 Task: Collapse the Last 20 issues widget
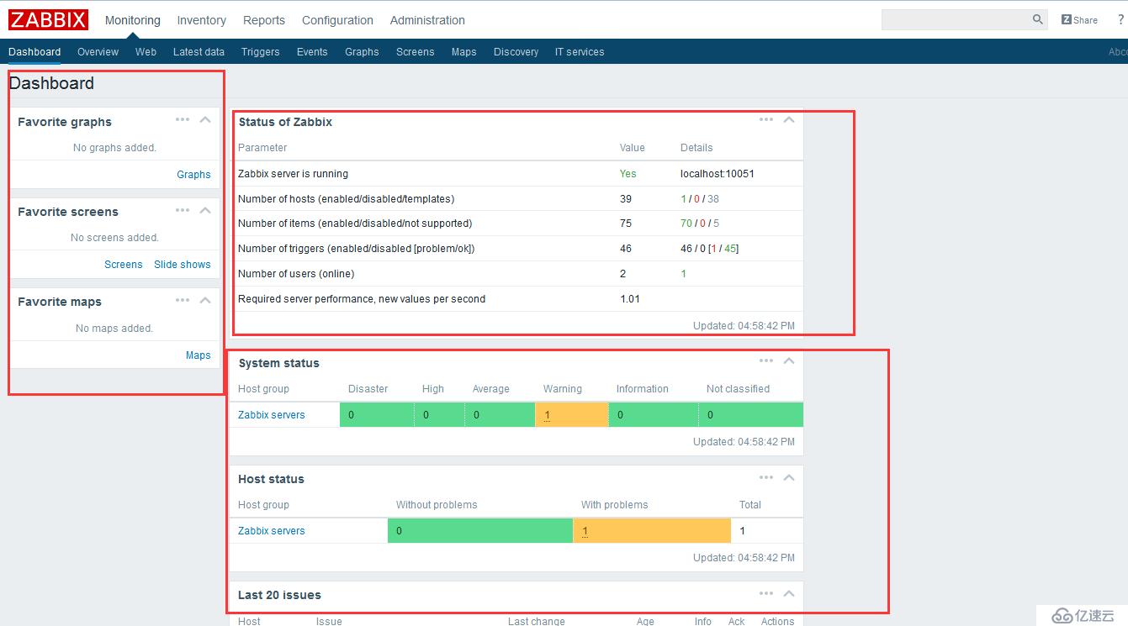coord(789,593)
